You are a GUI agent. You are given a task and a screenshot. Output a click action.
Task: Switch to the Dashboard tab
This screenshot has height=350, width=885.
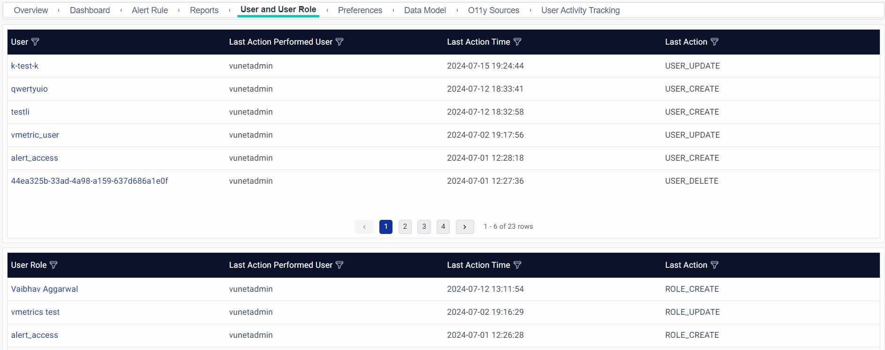[x=90, y=10]
